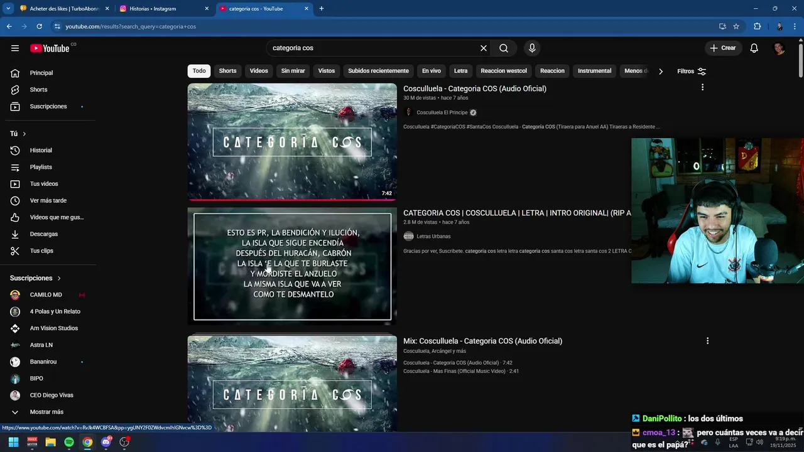Open the first Categoria COS video thumbnail
The image size is (804, 452).
click(x=292, y=142)
